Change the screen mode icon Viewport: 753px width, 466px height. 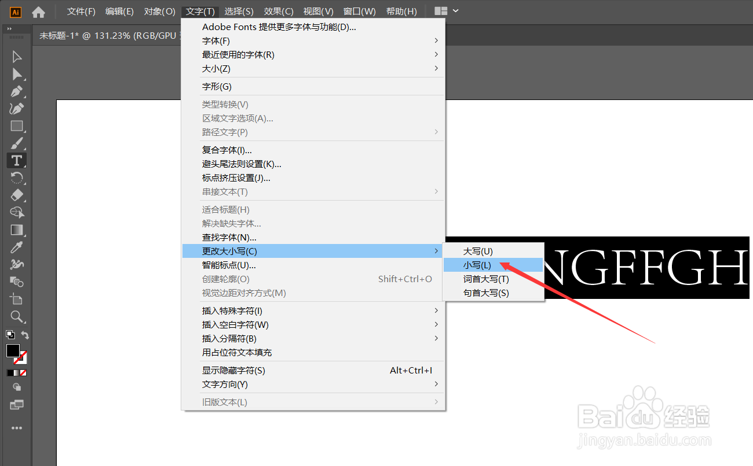(x=17, y=405)
